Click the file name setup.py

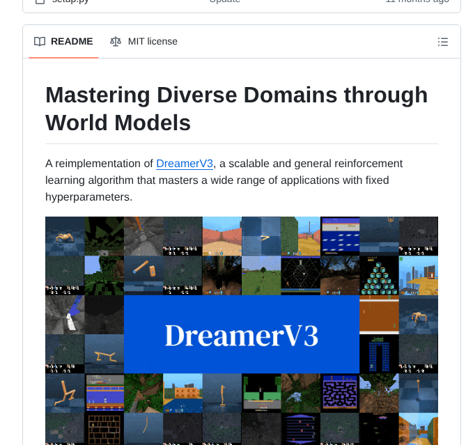click(x=70, y=1)
